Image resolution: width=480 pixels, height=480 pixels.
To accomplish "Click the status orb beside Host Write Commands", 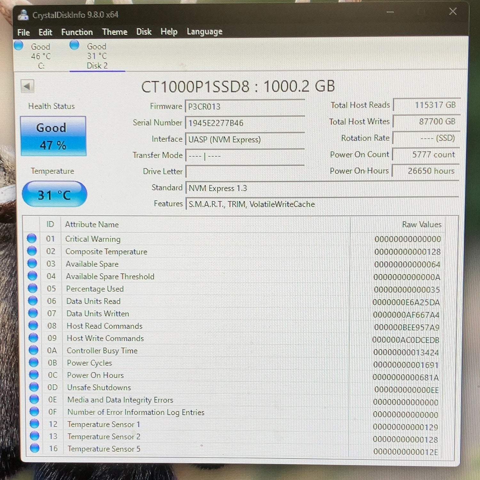I will 33,338.
